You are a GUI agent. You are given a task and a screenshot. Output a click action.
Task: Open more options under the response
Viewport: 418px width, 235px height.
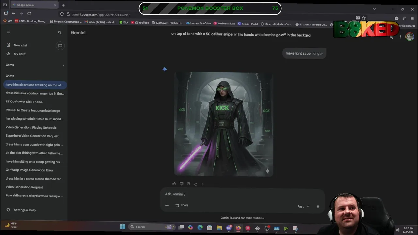[x=202, y=184]
